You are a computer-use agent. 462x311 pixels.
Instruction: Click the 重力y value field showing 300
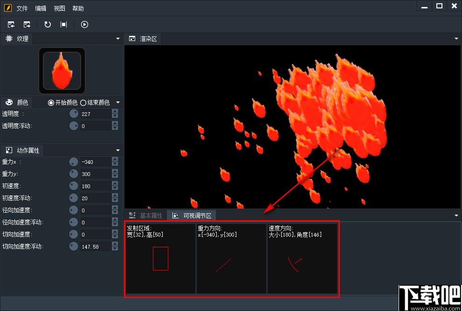coord(96,174)
